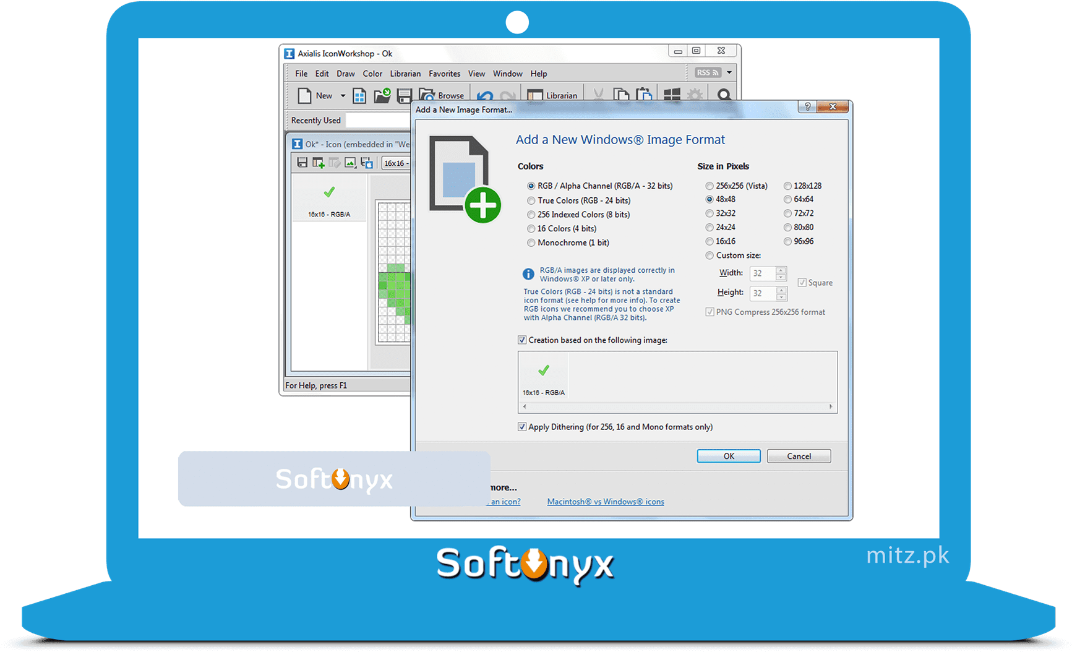The image size is (1072, 652).
Task: Choose the 72x72 size option
Action: 798,213
